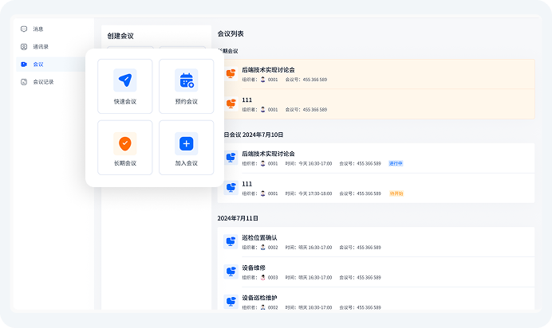
Task: Click the paper plane quick meeting icon
Action: click(125, 80)
